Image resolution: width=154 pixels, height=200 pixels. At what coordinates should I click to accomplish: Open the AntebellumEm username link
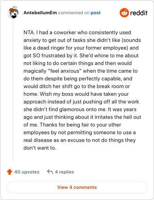pos(40,13)
